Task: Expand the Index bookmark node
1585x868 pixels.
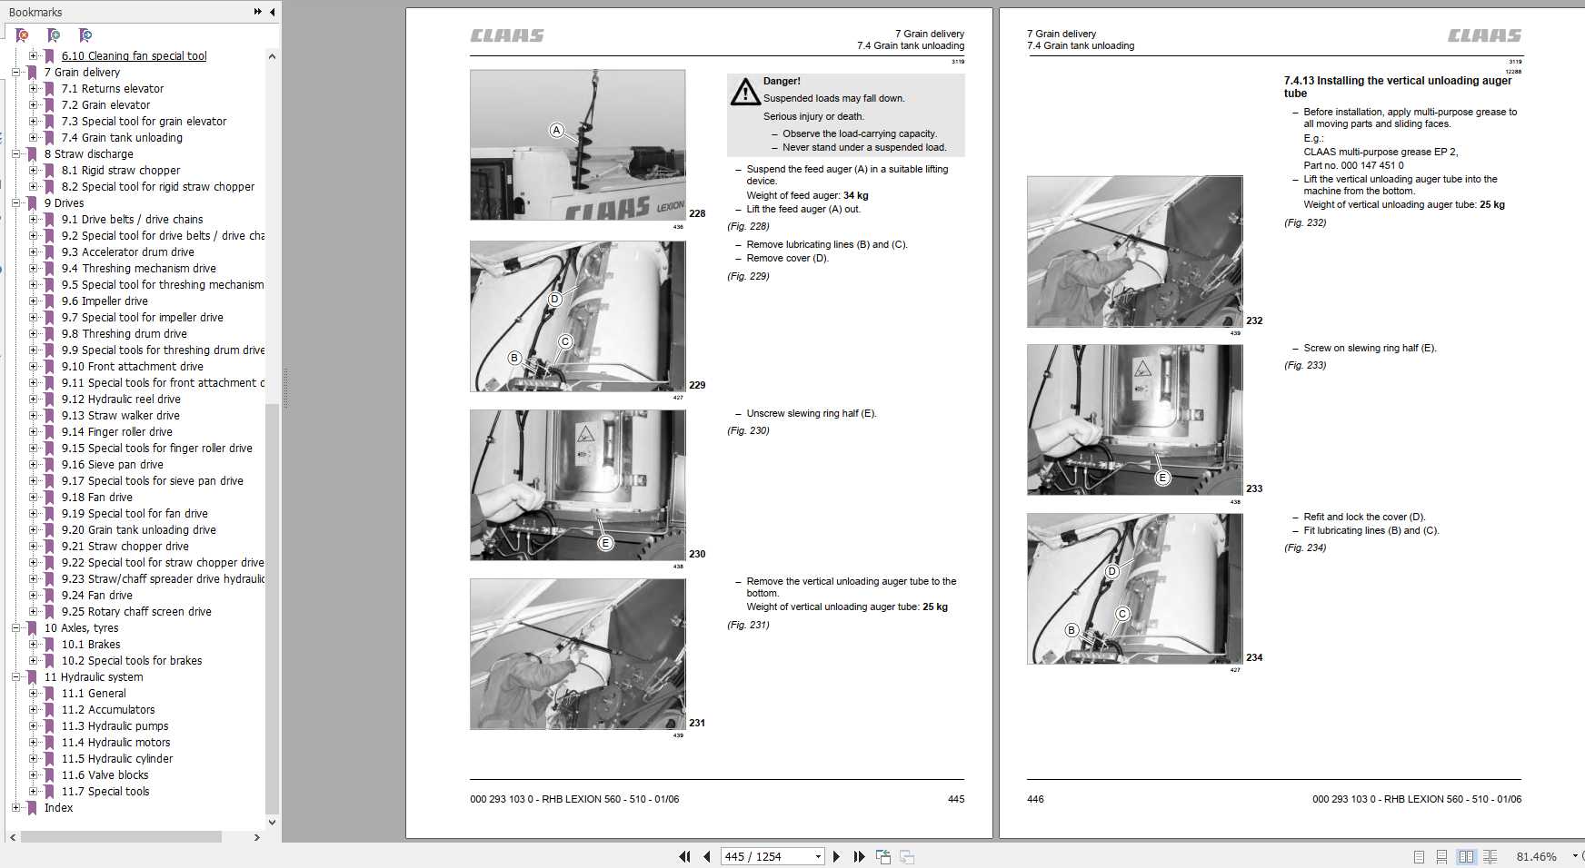Action: coord(15,807)
